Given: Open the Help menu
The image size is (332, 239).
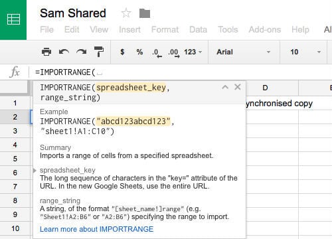Looking at the screenshot, I should (x=300, y=29).
